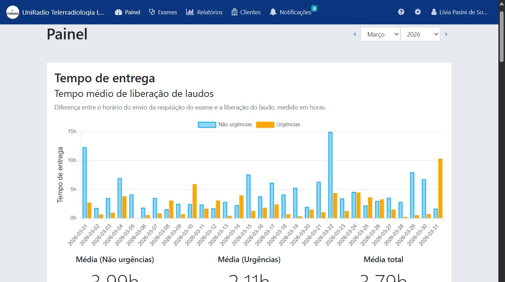505x282 pixels.
Task: Go to next month with the right chevron
Action: click(x=446, y=34)
